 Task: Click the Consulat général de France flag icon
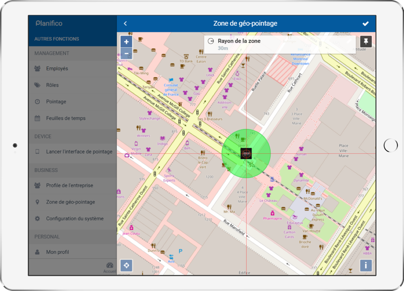pyautogui.click(x=171, y=80)
